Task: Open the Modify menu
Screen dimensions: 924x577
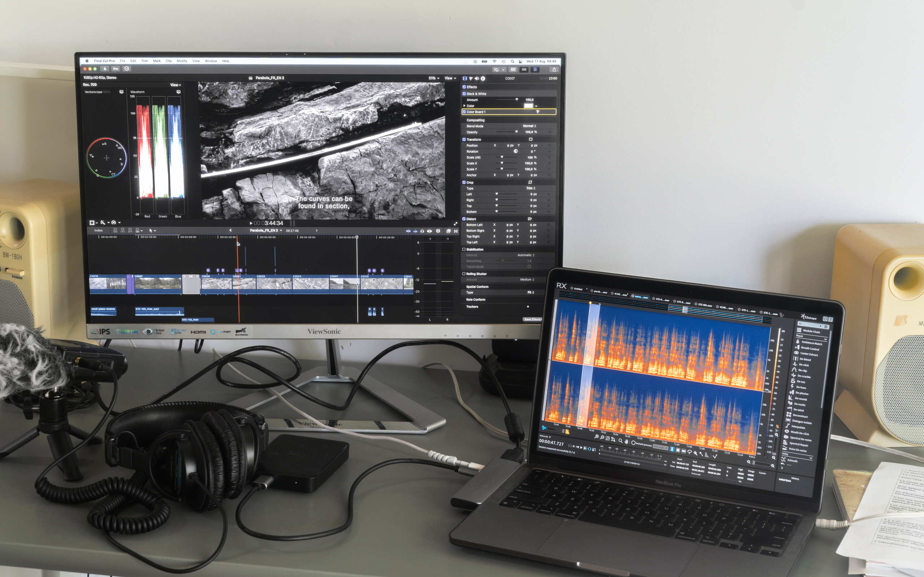Action: [x=182, y=61]
